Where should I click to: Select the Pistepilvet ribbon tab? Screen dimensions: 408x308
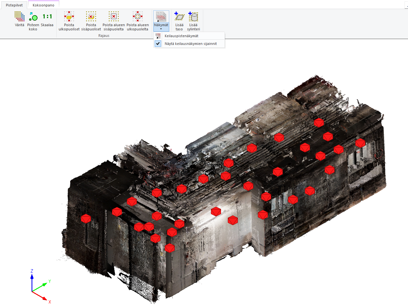tap(14, 5)
